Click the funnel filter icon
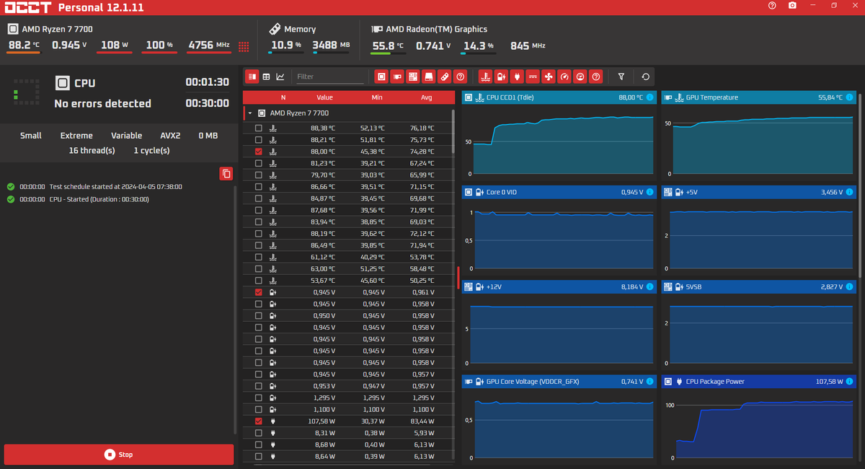865x469 pixels. [x=621, y=76]
